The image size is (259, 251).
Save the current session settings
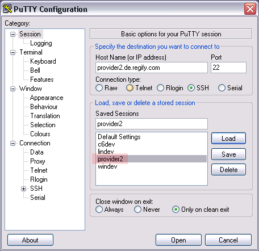(x=228, y=154)
